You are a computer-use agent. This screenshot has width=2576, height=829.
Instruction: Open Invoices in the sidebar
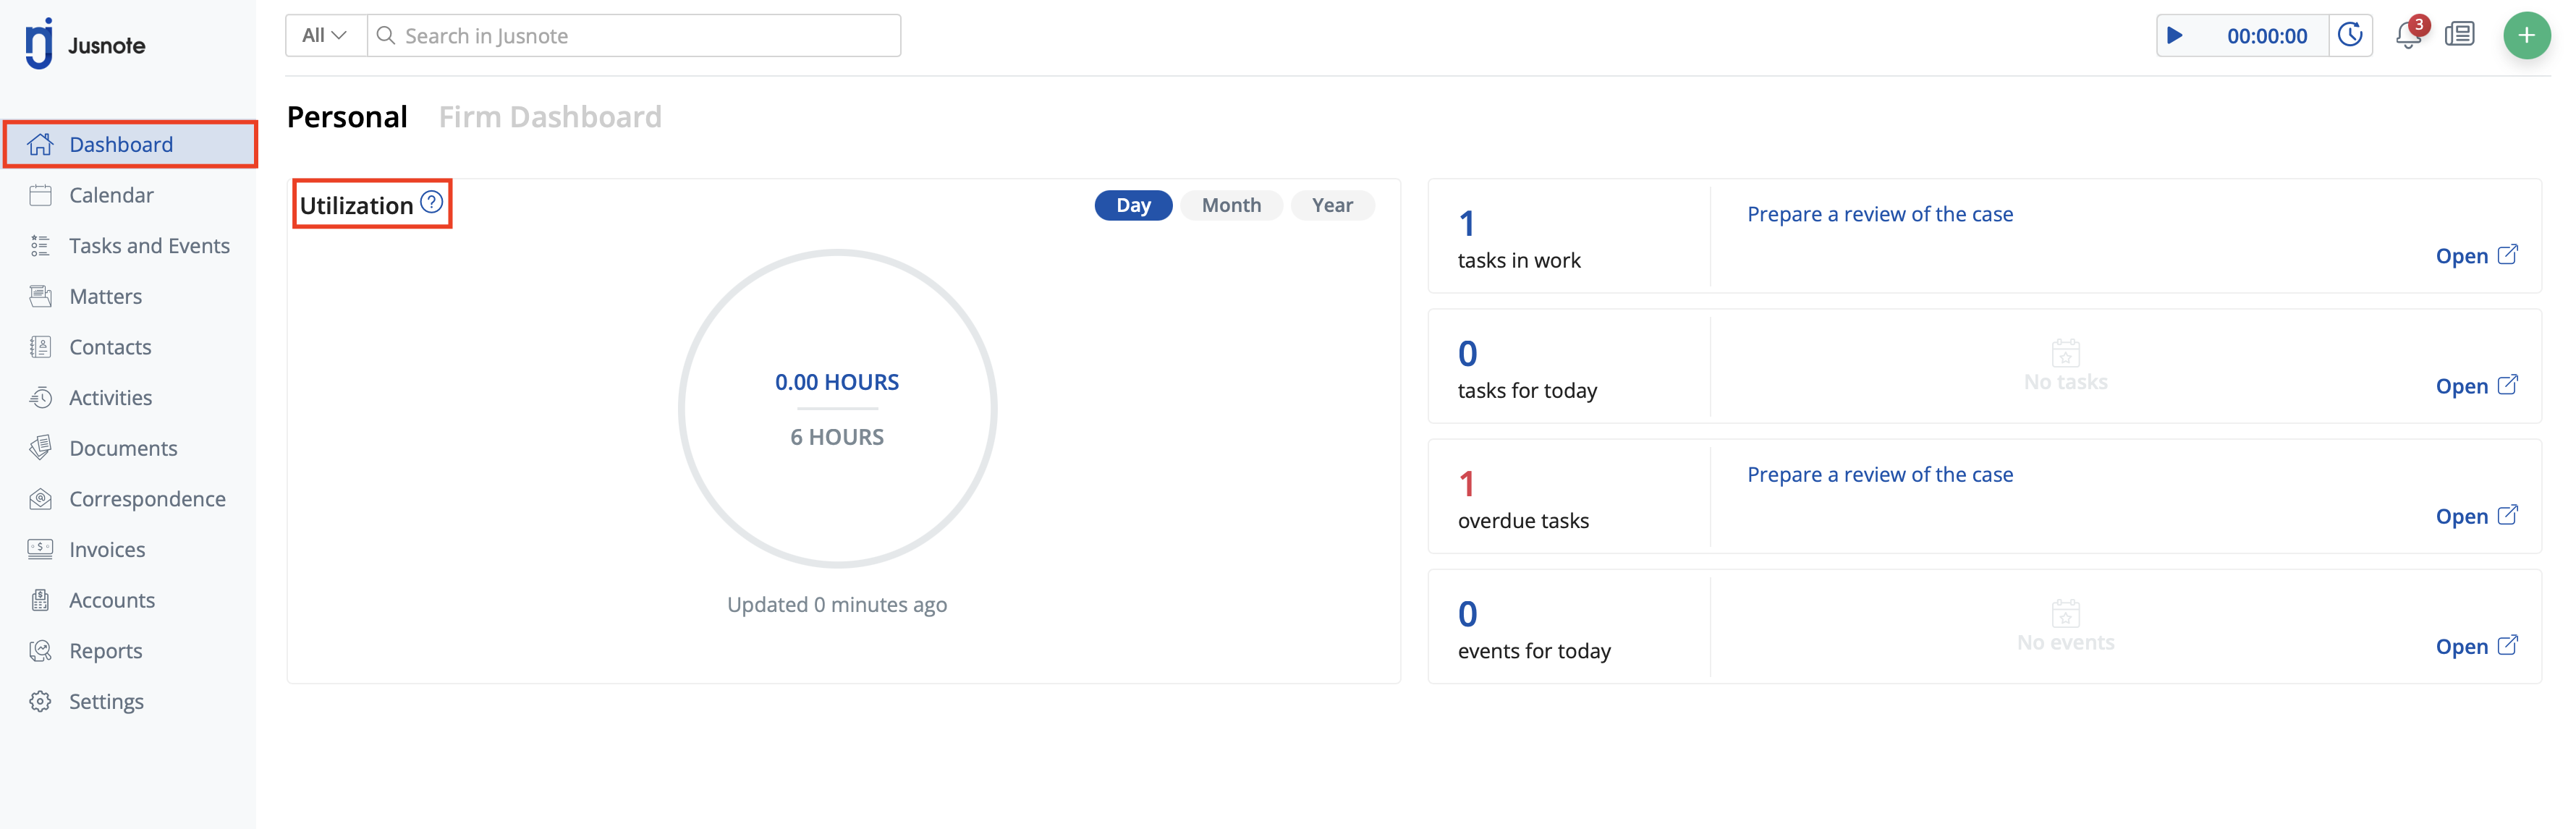[129, 549]
